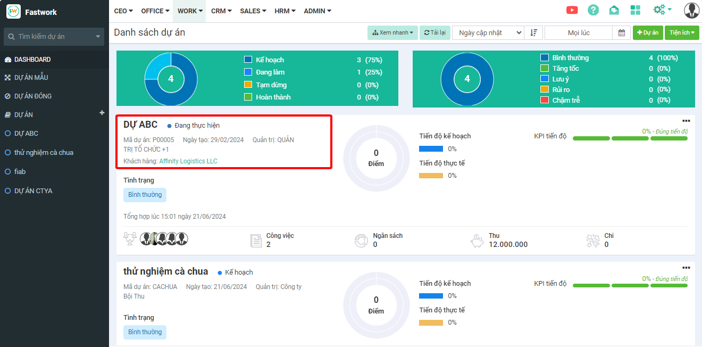Click the Tải lại reload button
This screenshot has width=702, height=347.
[434, 33]
